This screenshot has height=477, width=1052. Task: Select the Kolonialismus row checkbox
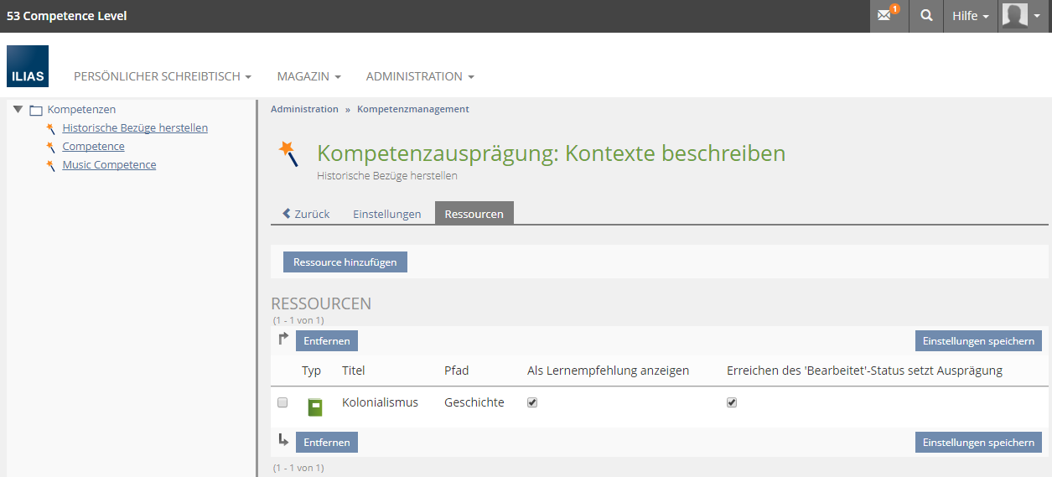coord(282,402)
